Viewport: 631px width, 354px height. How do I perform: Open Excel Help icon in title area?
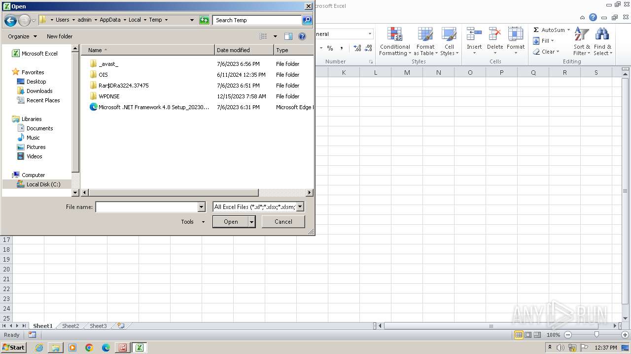[x=593, y=17]
